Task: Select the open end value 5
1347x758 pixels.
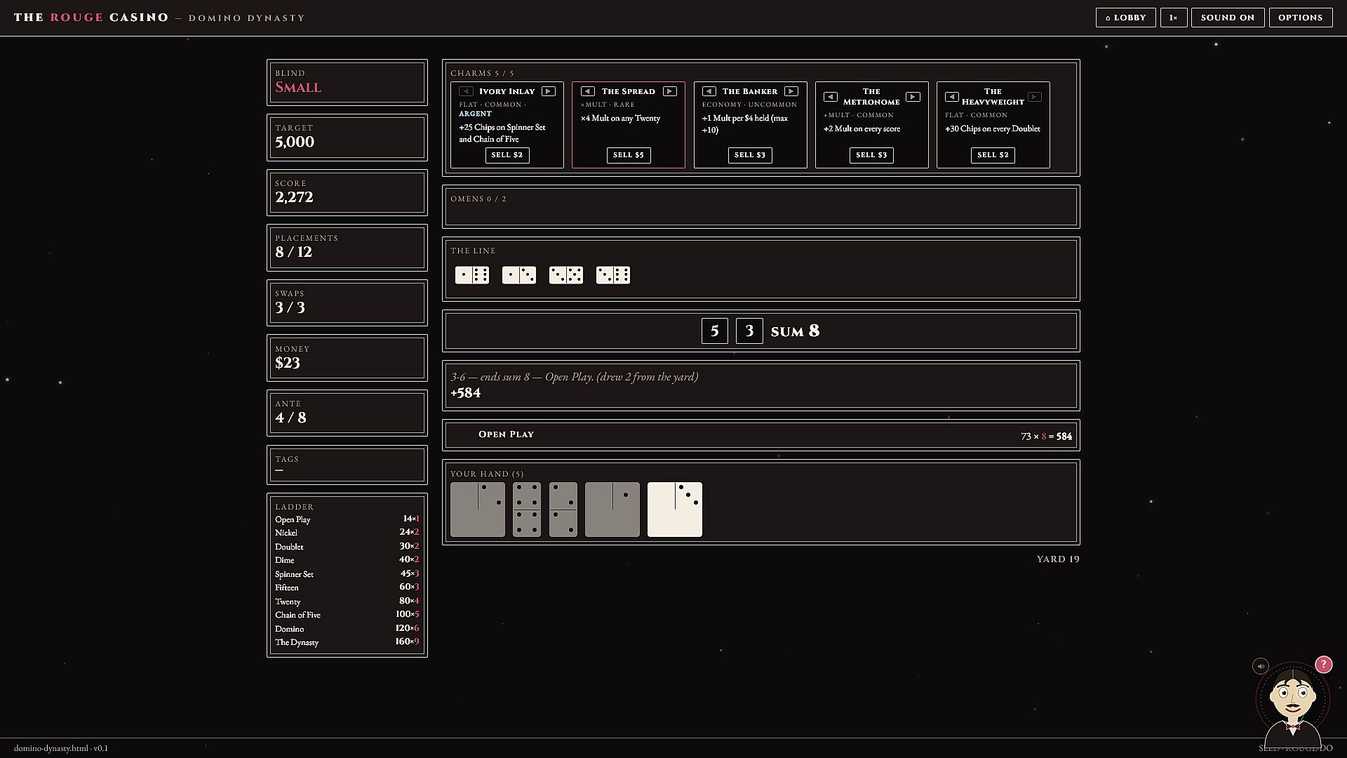Action: 715,331
